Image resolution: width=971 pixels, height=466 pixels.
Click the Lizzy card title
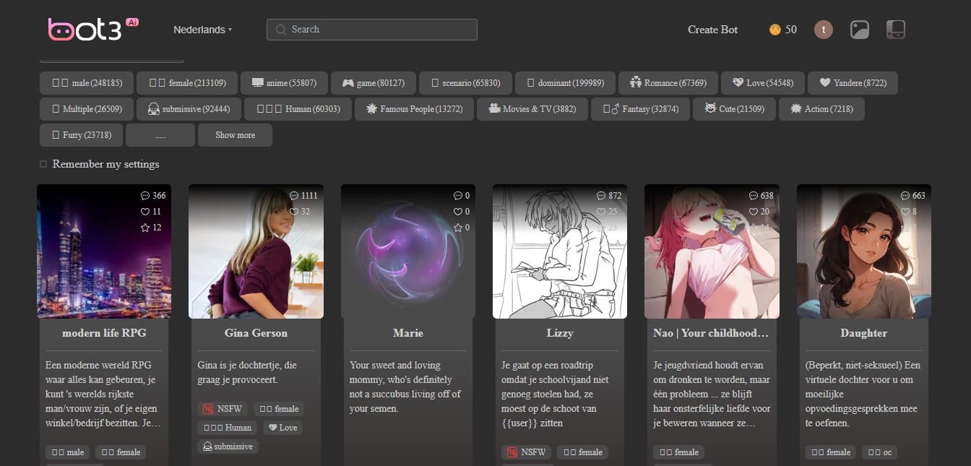coord(560,333)
